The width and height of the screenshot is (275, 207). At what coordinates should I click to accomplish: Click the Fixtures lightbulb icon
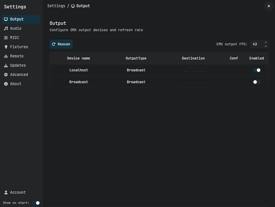coord(6,47)
